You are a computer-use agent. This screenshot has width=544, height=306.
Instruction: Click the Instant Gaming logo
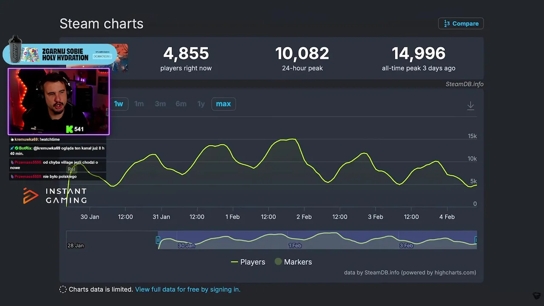pyautogui.click(x=55, y=195)
